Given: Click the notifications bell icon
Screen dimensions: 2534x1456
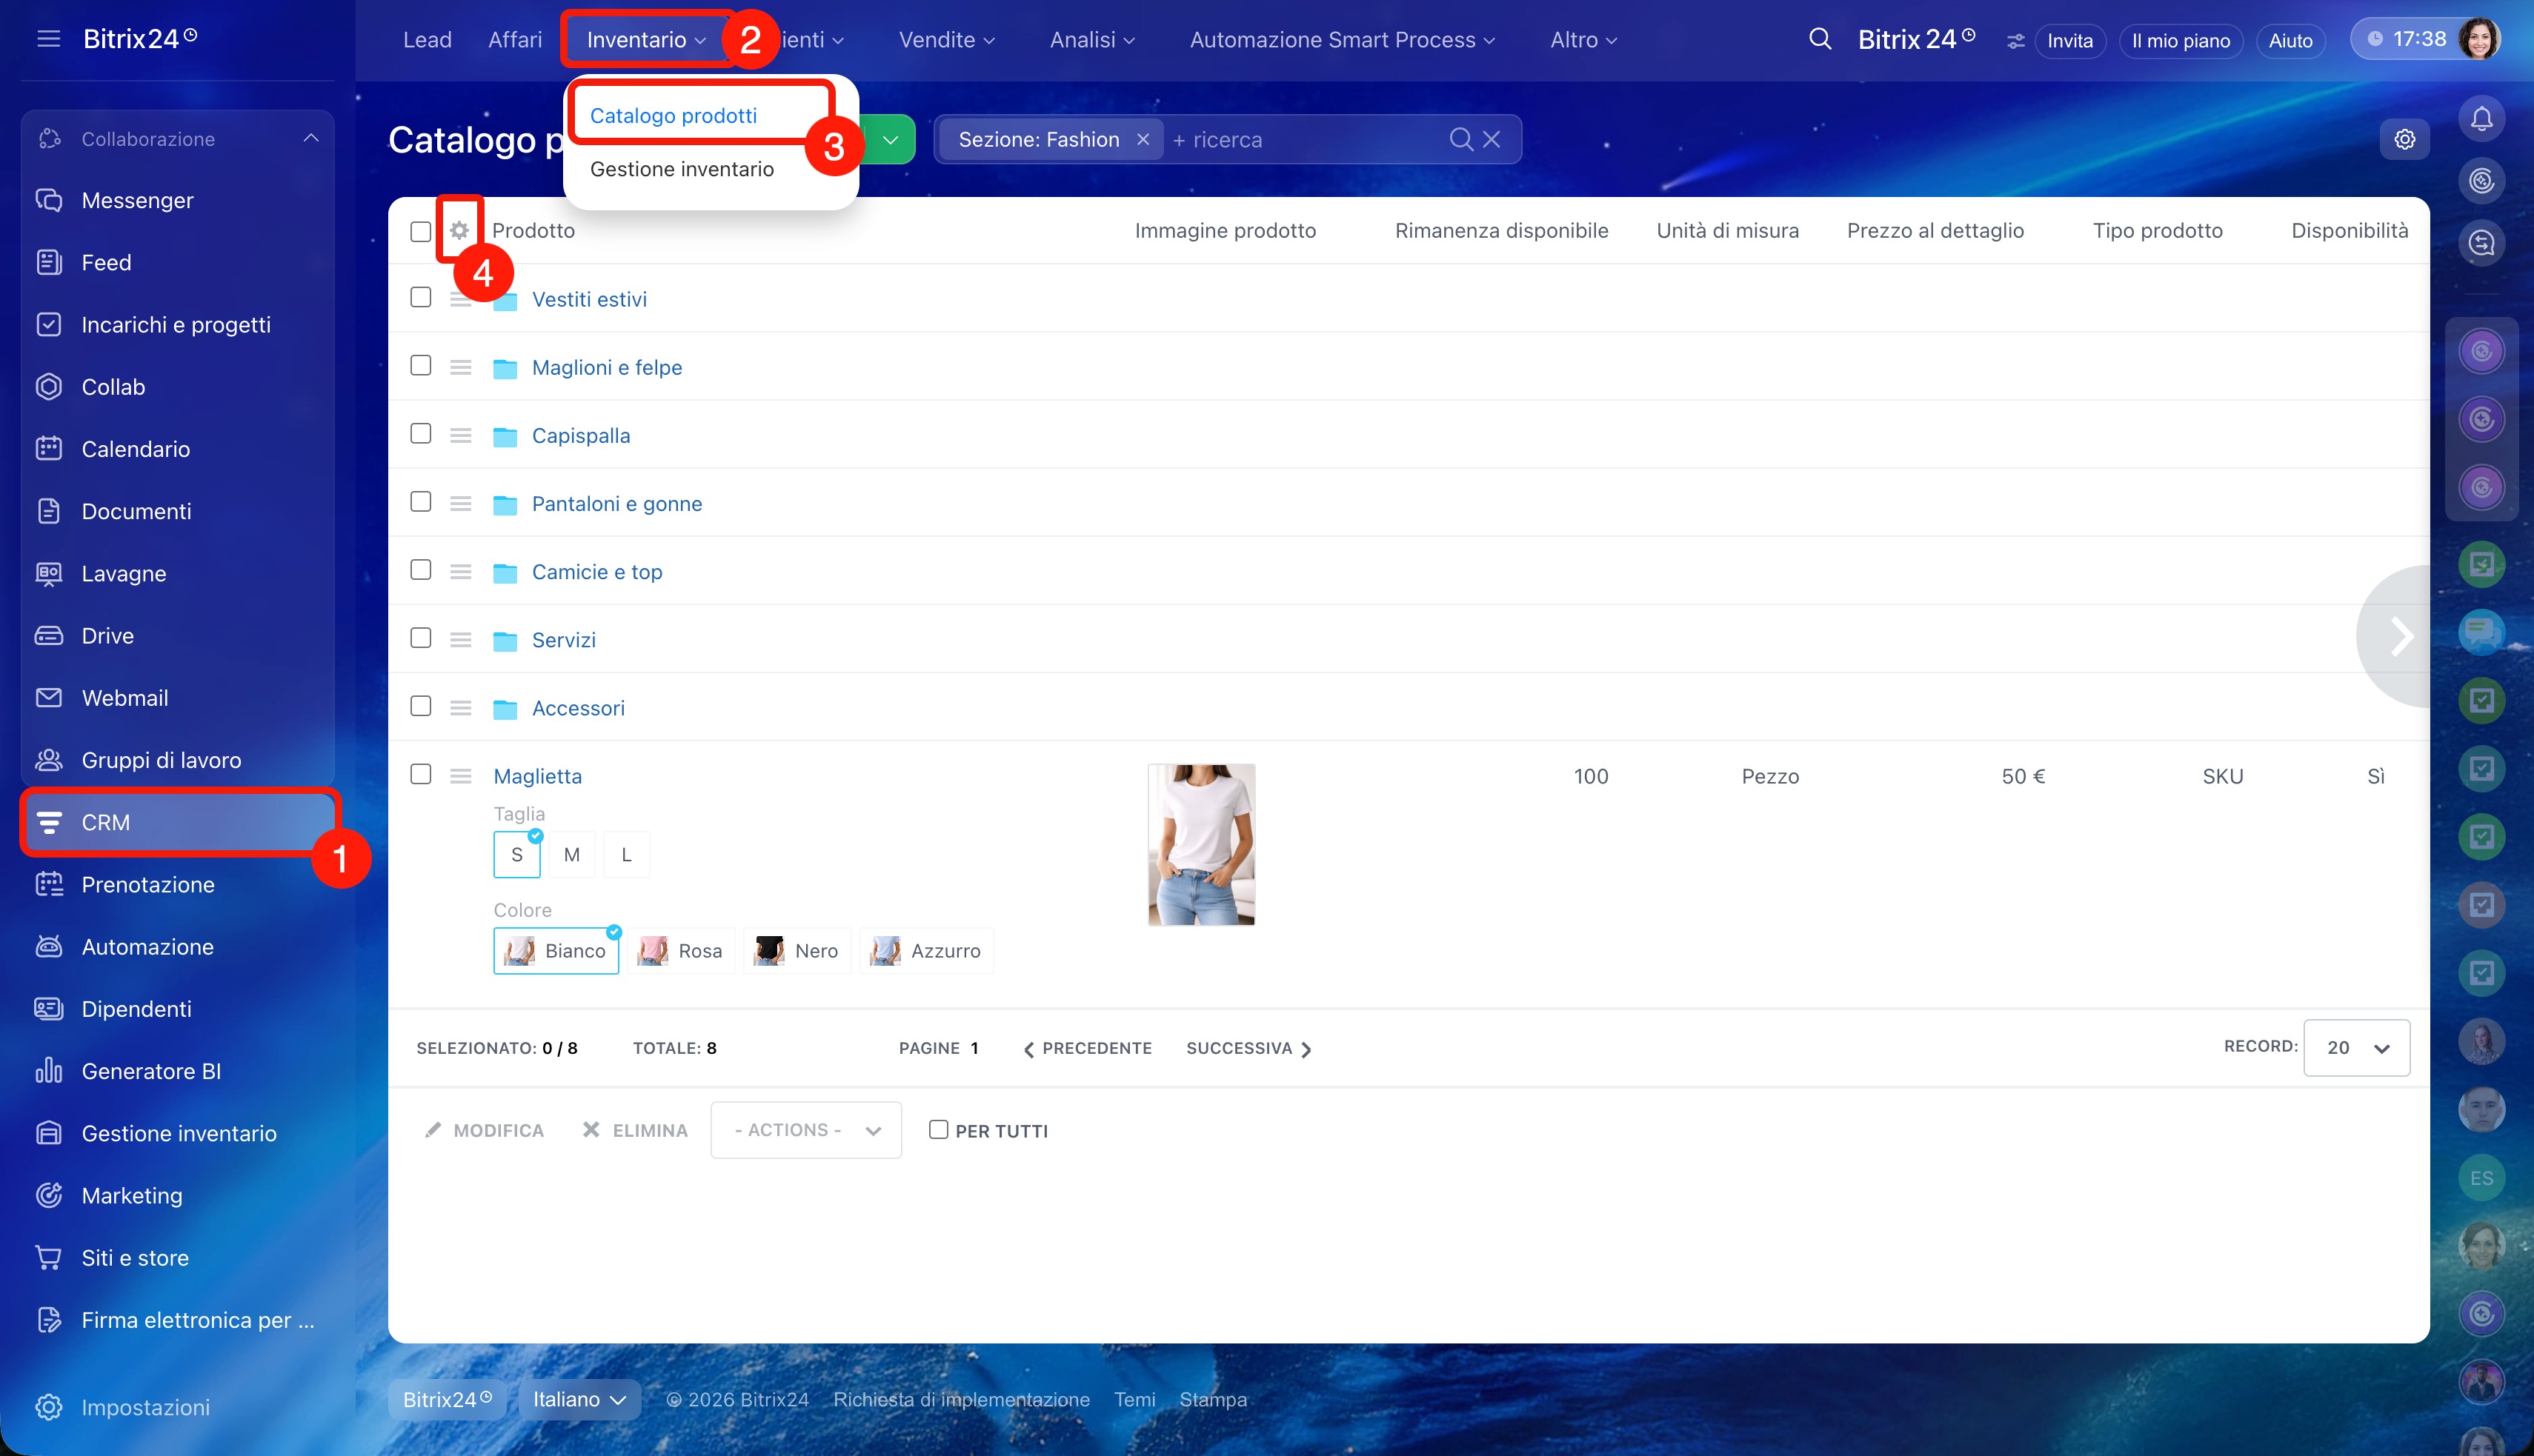Looking at the screenshot, I should tap(2481, 120).
